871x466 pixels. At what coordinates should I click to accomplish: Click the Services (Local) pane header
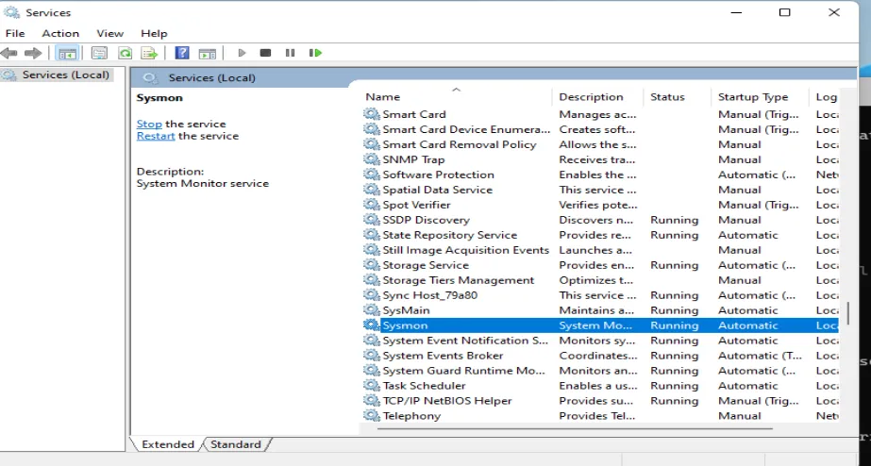click(211, 77)
